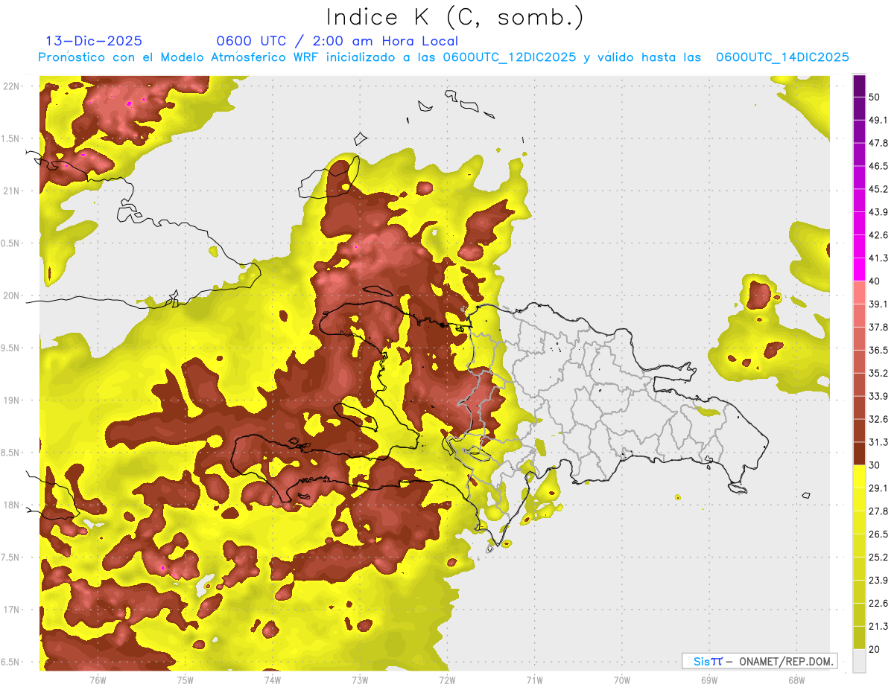Click the chart title "Indice K (C, somb.)"

point(455,17)
